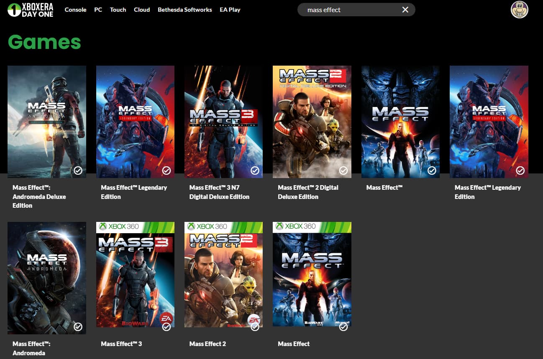Open the Console menu item

pyautogui.click(x=75, y=10)
